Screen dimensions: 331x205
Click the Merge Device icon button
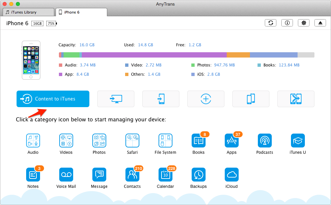[x=296, y=99]
